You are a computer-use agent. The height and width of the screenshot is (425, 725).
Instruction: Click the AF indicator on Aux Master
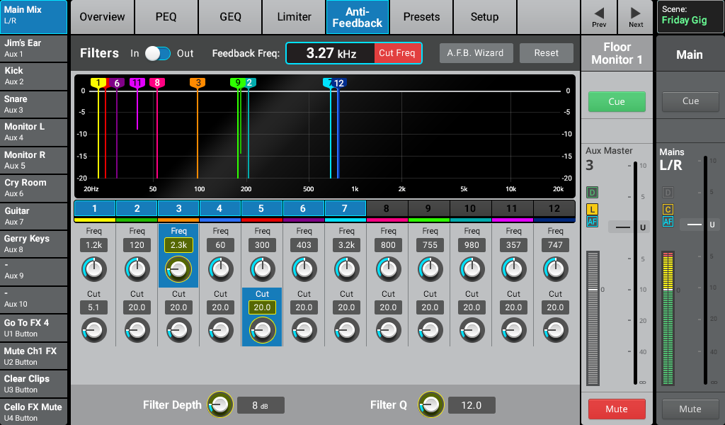(x=592, y=222)
